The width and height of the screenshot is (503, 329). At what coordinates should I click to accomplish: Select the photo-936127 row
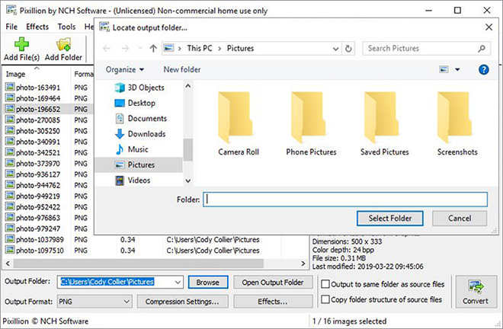click(x=48, y=174)
